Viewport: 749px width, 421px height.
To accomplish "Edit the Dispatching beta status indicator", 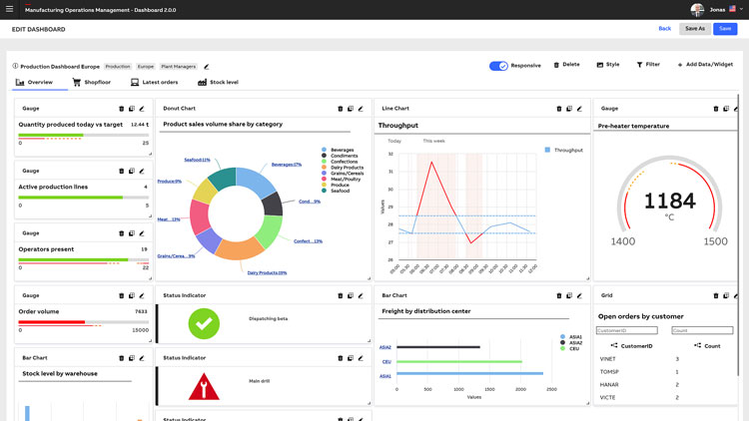I will 361,295.
